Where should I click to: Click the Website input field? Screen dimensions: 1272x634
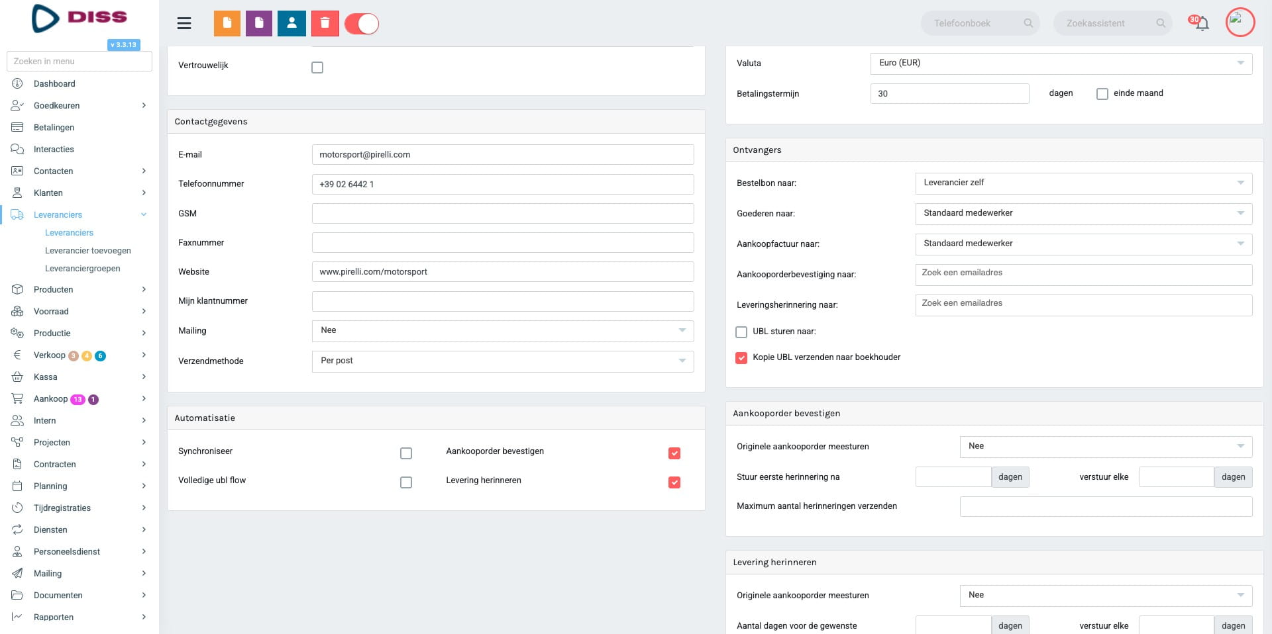pos(503,271)
